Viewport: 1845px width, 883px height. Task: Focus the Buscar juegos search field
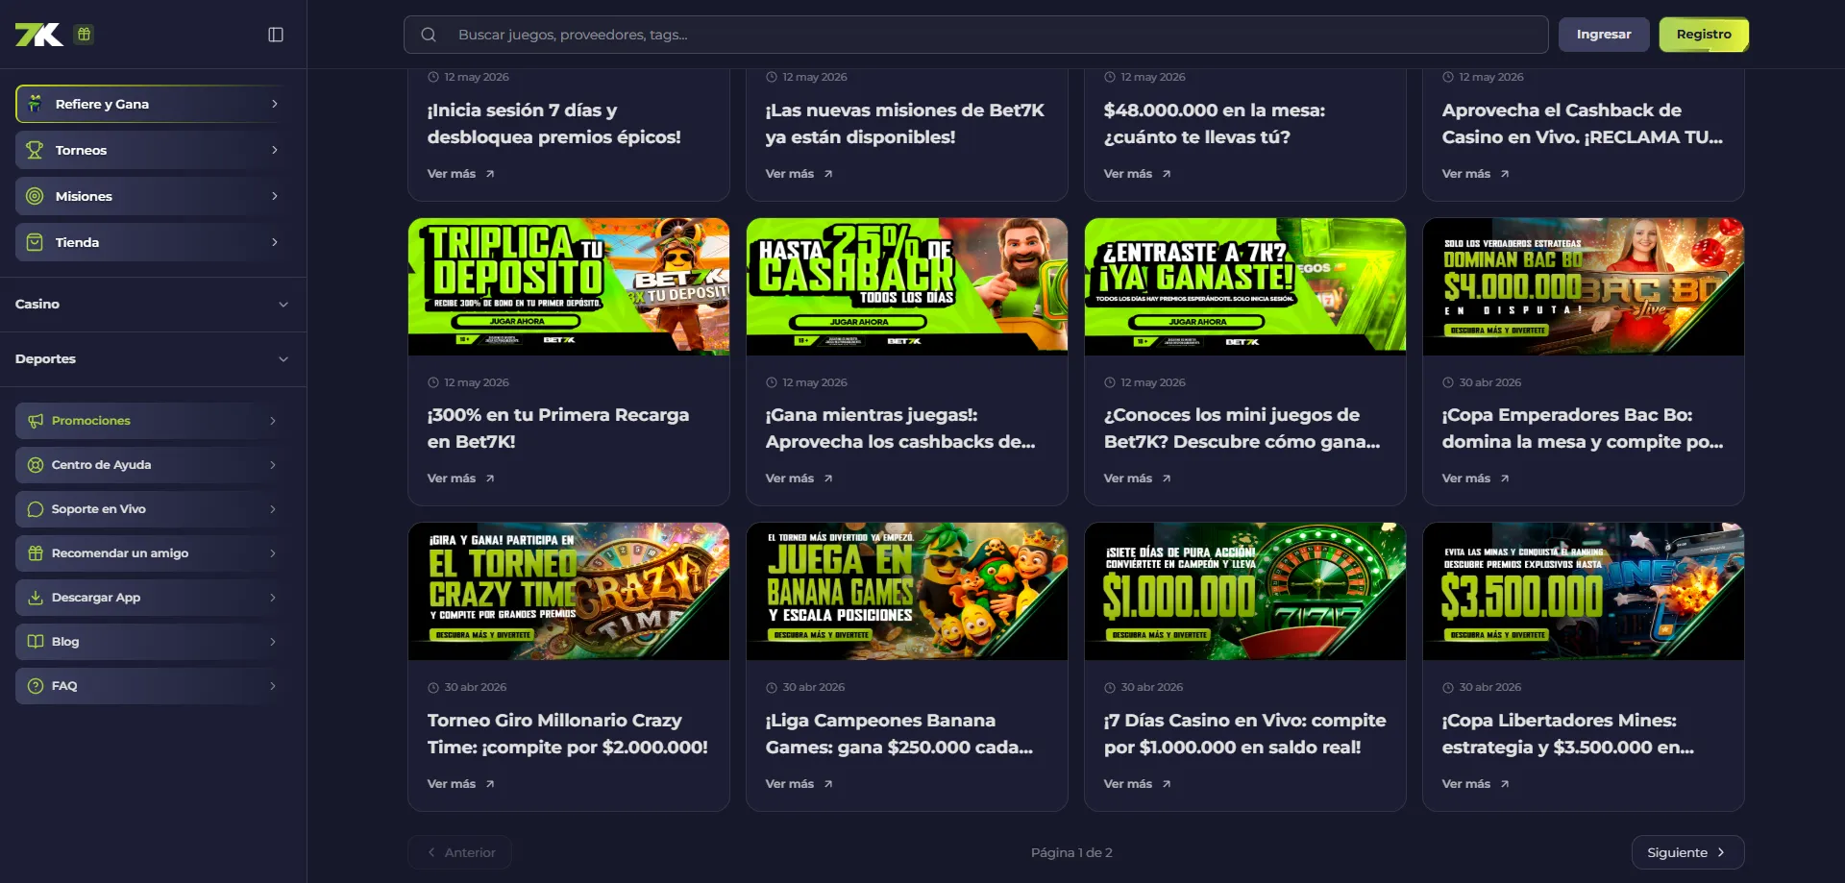coord(975,35)
